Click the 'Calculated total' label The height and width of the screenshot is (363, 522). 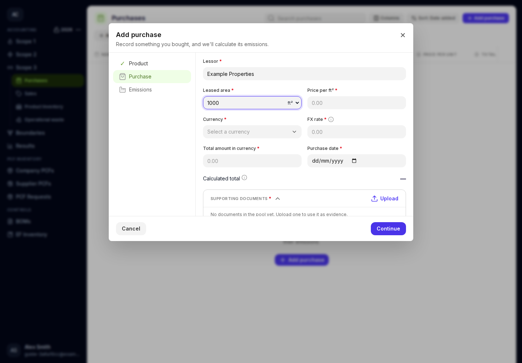click(x=221, y=179)
